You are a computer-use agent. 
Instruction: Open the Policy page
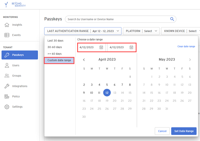(16, 96)
